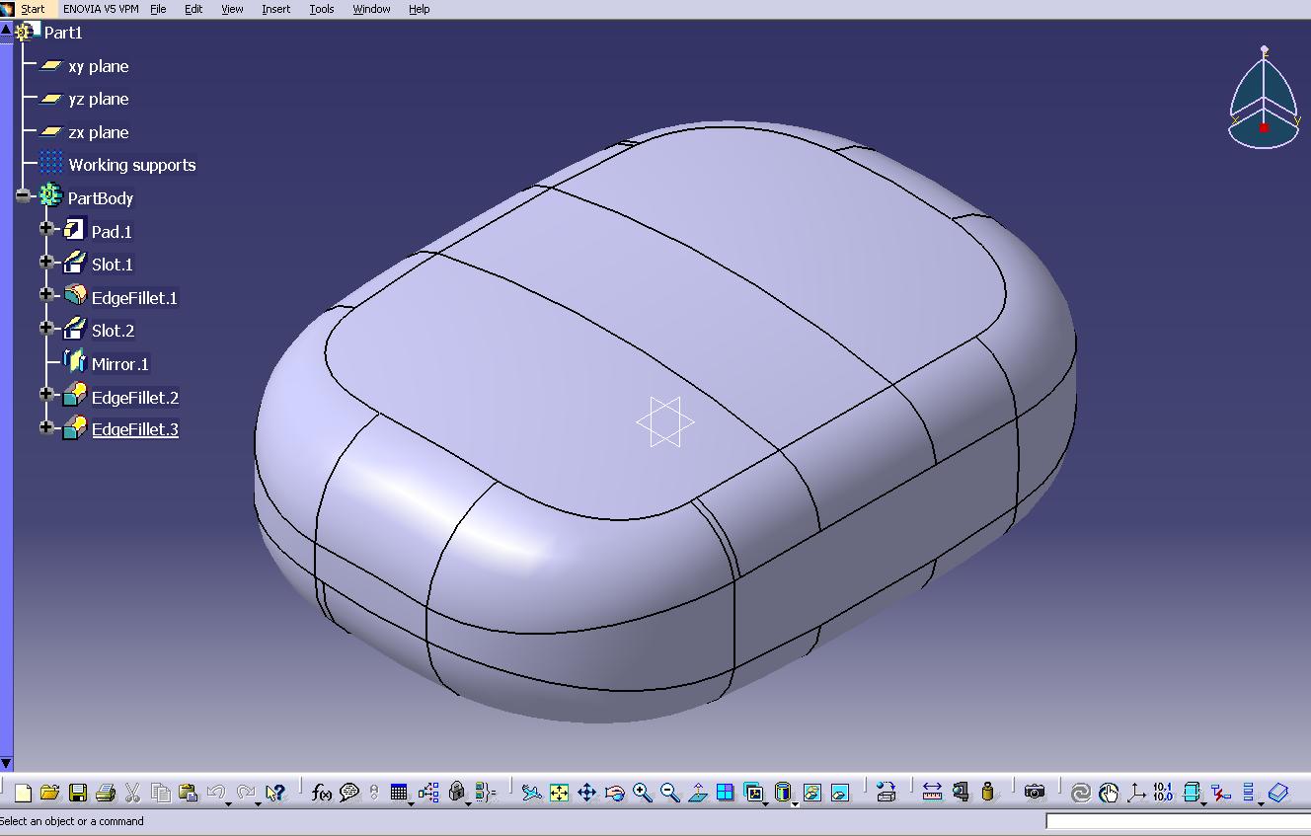This screenshot has height=836, width=1311.
Task: Open the Help menu
Action: [x=419, y=9]
